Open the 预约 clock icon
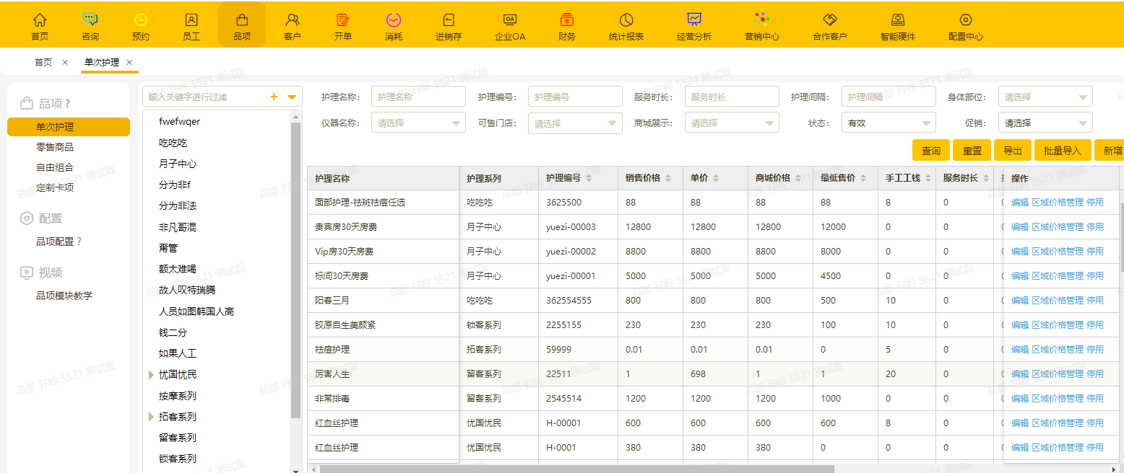This screenshot has height=473, width=1124. pyautogui.click(x=141, y=20)
